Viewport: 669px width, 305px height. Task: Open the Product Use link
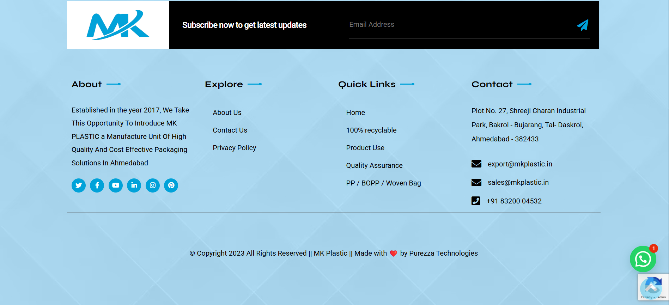tap(365, 148)
